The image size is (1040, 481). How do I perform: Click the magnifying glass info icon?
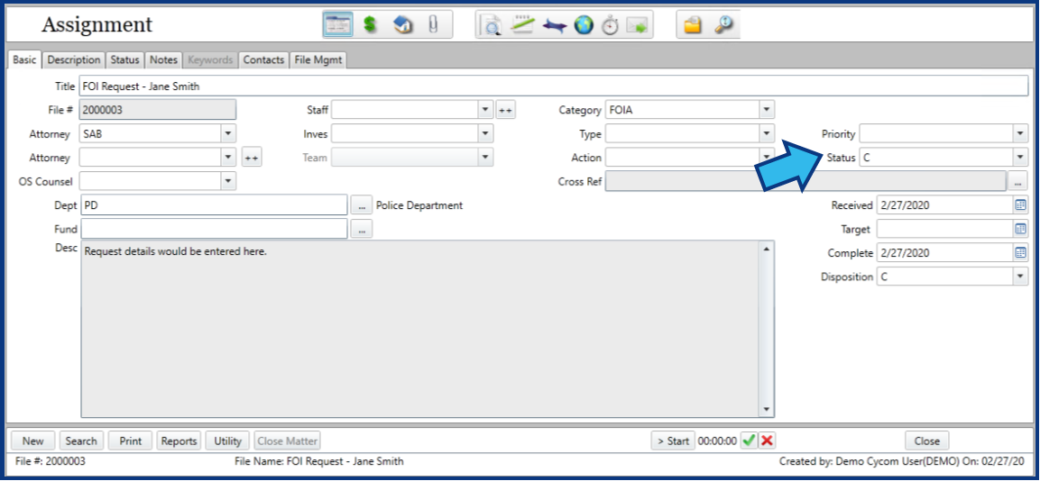pos(723,25)
